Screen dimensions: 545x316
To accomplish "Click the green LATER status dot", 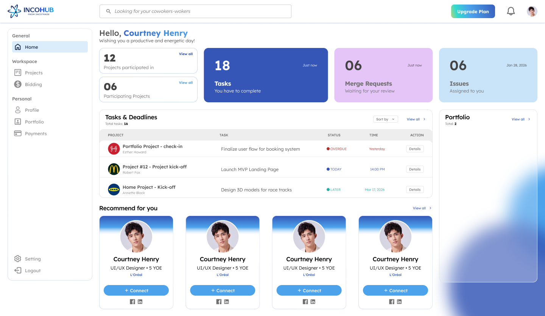I will click(328, 190).
